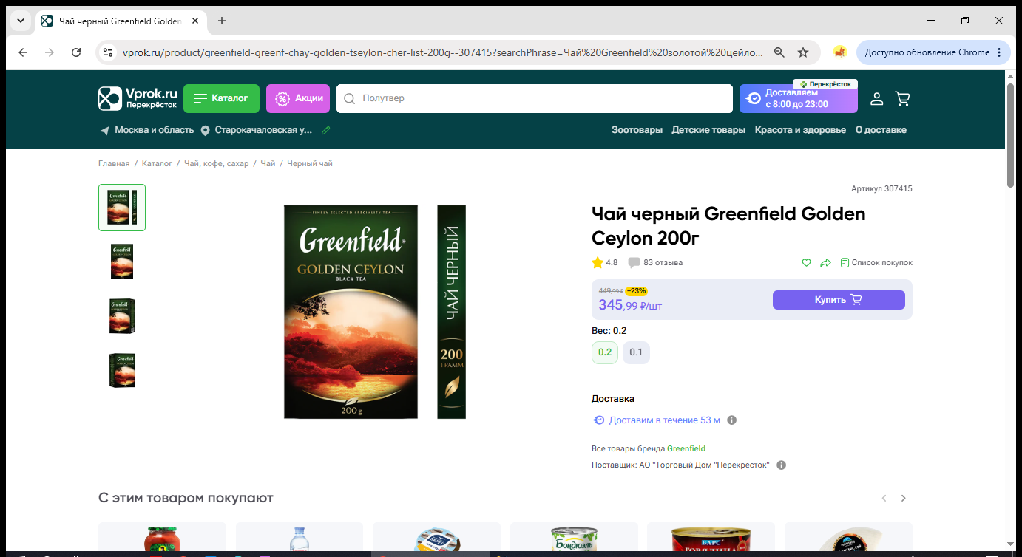Select the first product thumbnail with side view

coord(122,208)
